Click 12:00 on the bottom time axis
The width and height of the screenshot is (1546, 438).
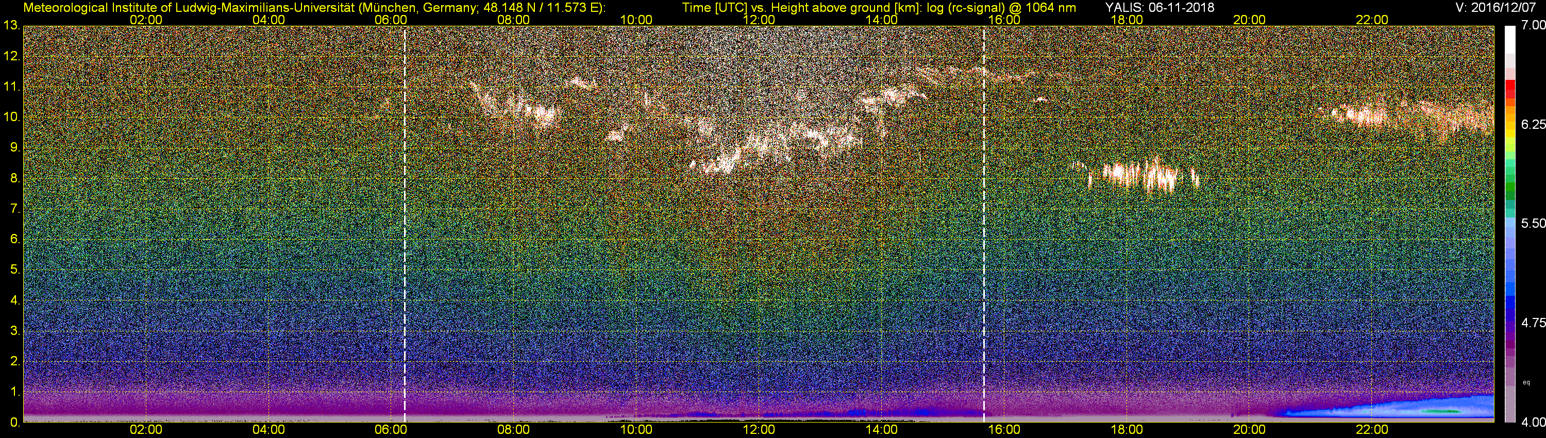tap(759, 430)
